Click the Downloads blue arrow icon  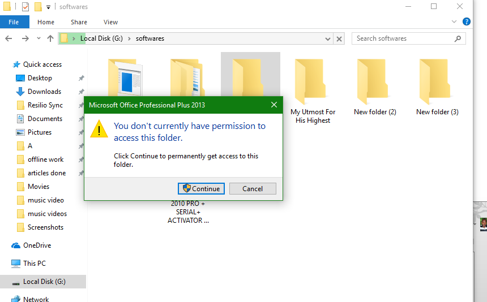click(20, 92)
